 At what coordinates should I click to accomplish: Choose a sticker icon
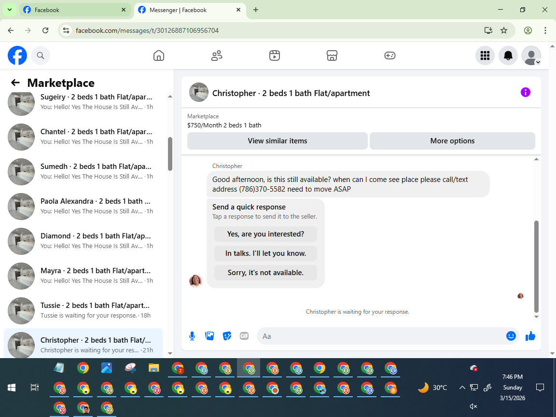pos(227,336)
